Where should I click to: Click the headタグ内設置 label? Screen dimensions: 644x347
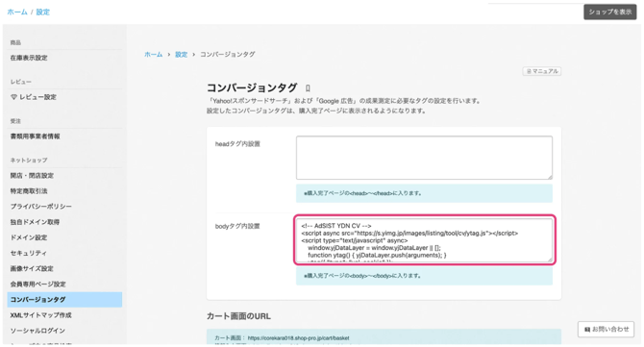[237, 144]
